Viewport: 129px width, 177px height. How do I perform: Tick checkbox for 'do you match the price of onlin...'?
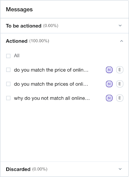[8, 70]
